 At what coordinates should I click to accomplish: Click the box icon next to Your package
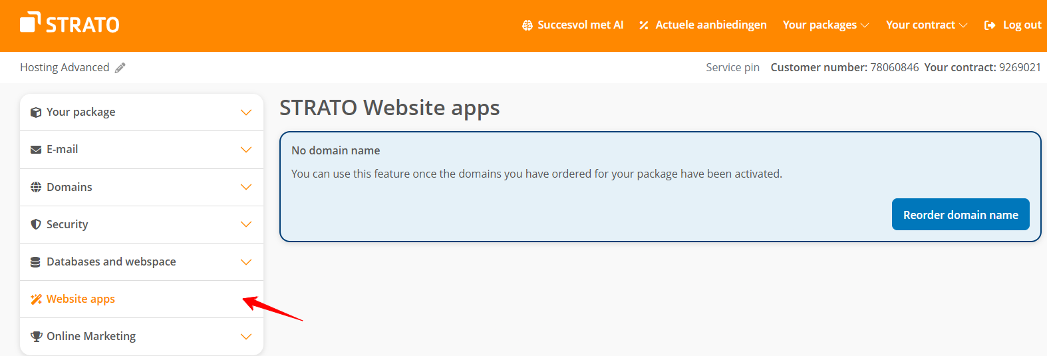36,112
